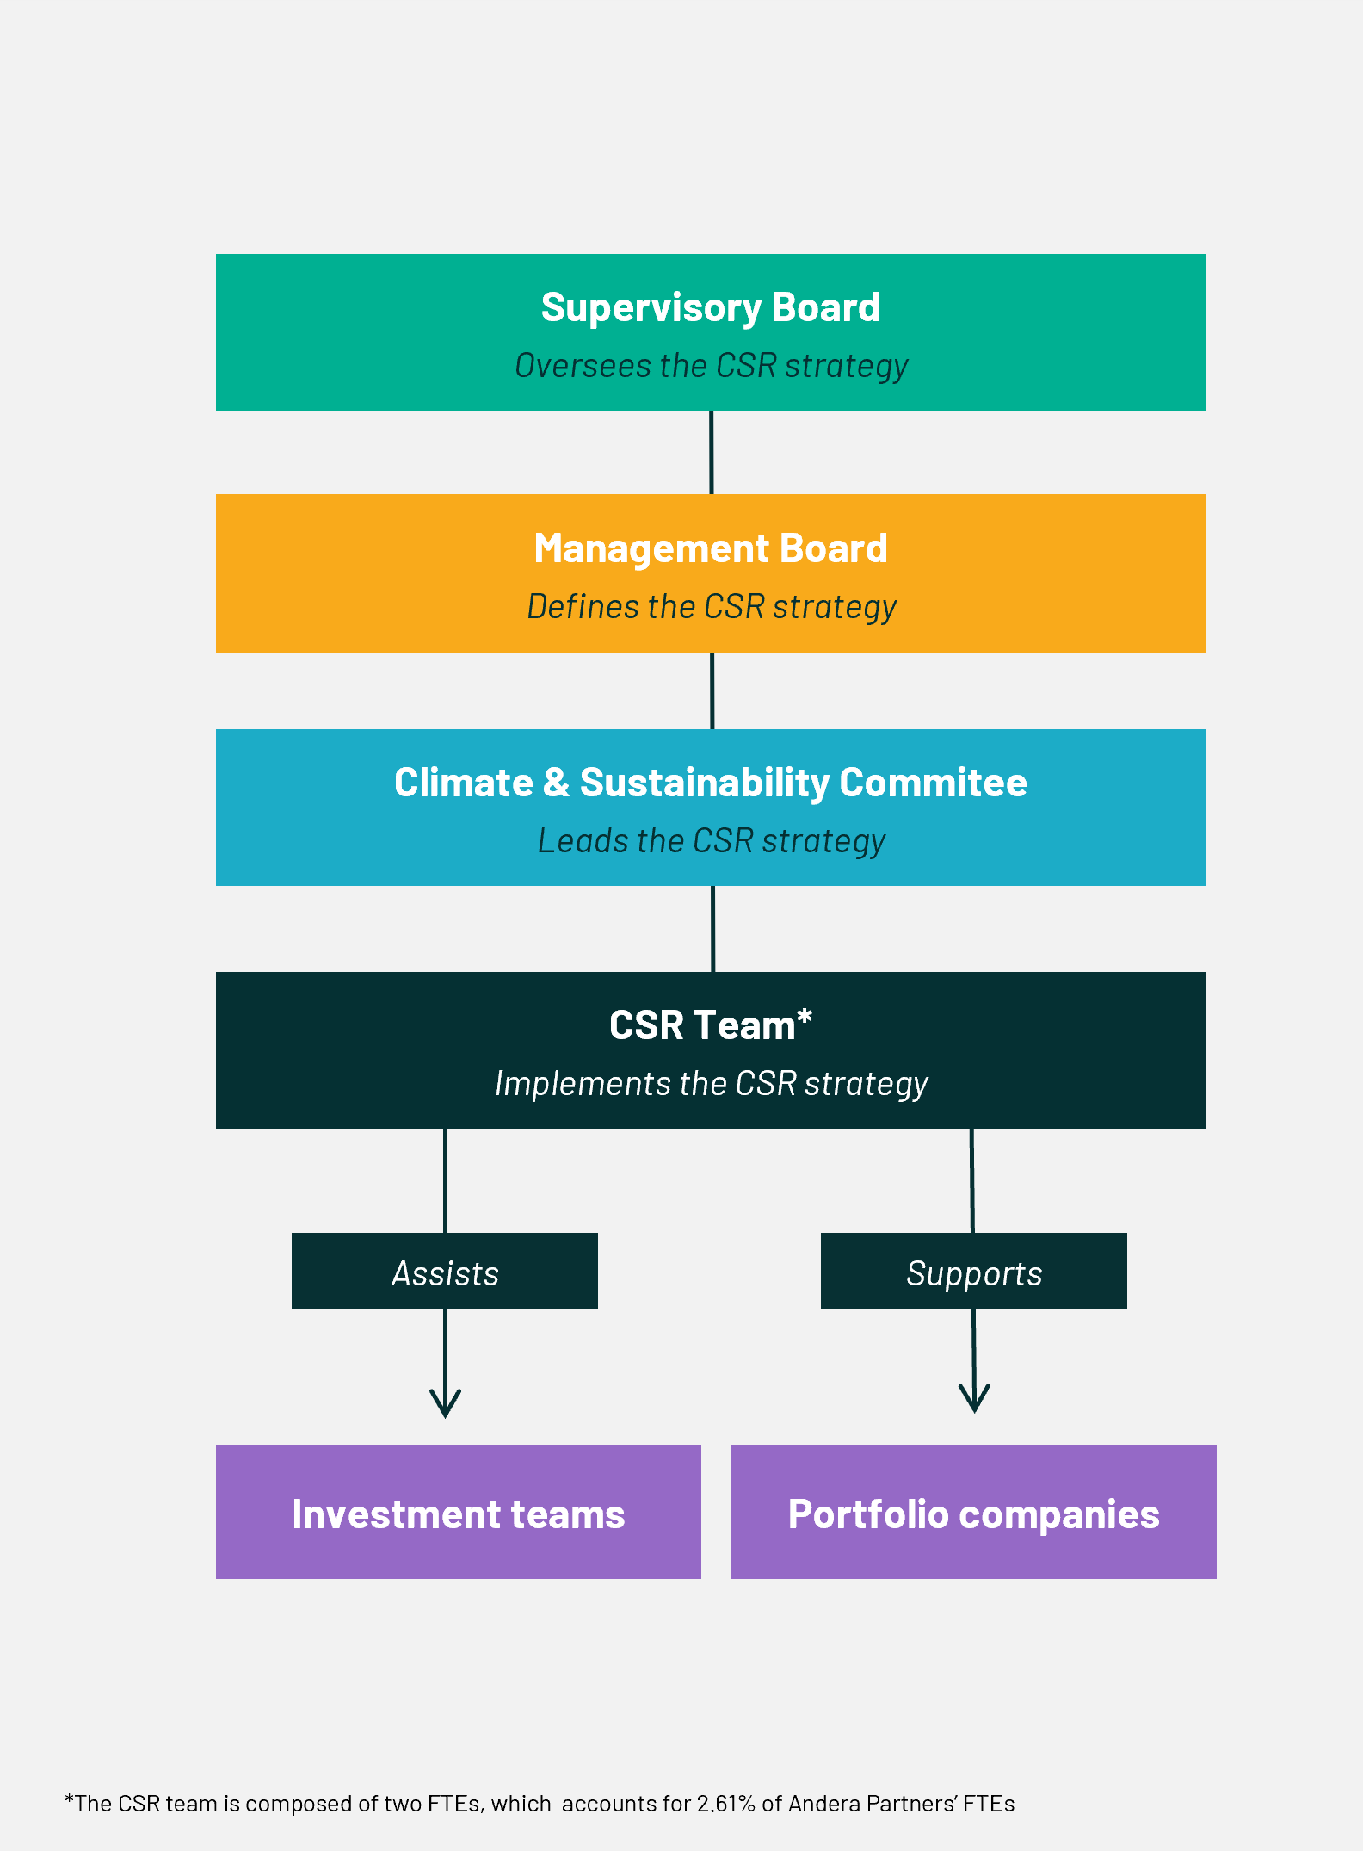Click the Supervisory Board heading
This screenshot has width=1363, height=1851.
[711, 307]
